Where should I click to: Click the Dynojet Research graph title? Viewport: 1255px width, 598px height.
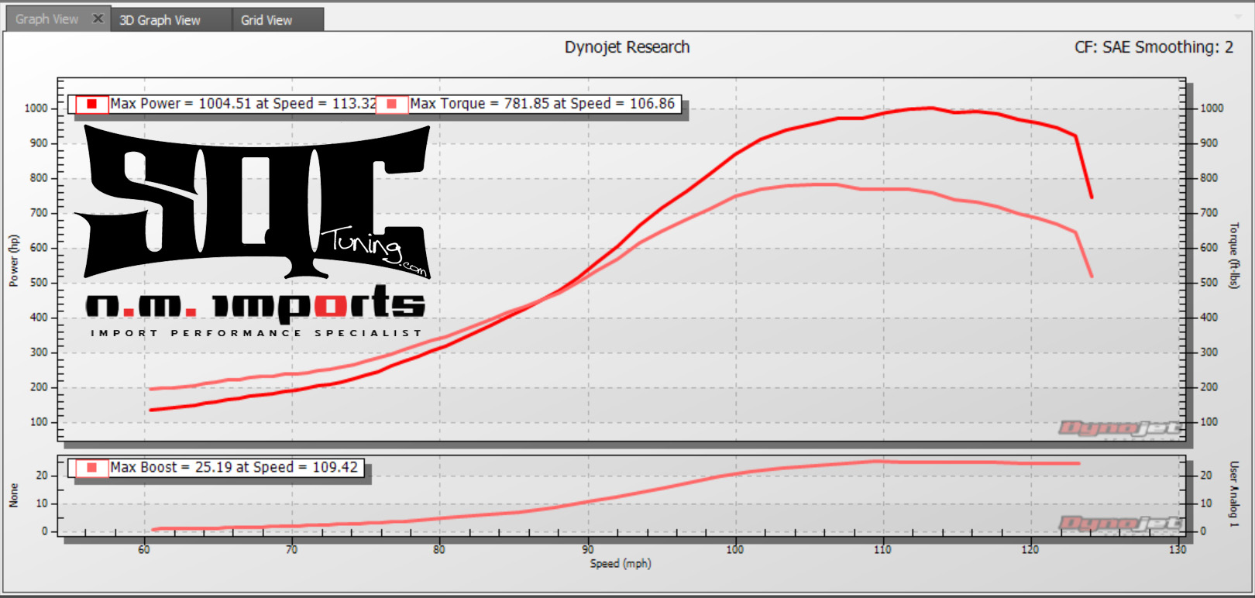click(x=627, y=47)
